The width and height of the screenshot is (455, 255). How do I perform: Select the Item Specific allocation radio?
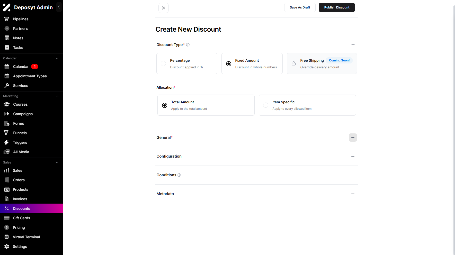click(266, 105)
